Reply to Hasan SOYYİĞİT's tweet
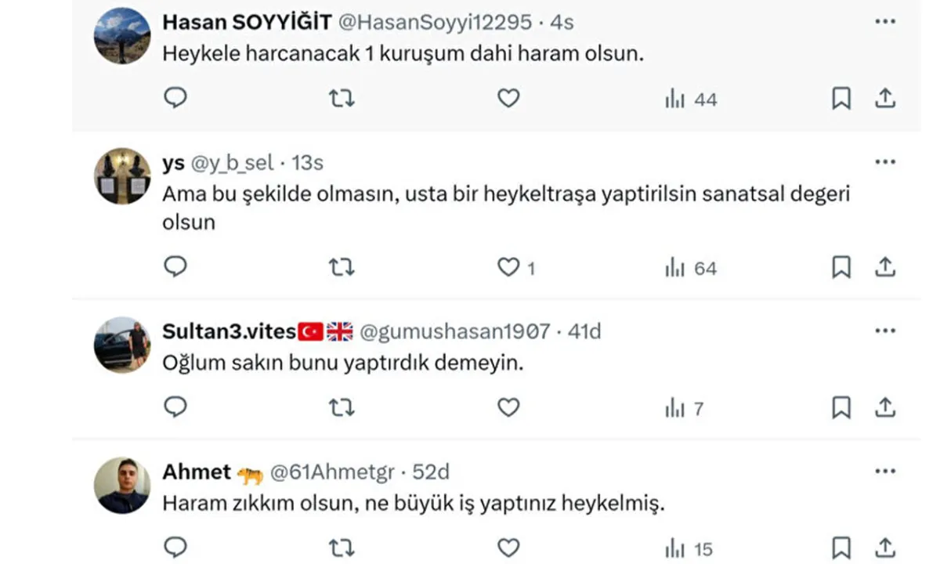The width and height of the screenshot is (940, 564). tap(175, 98)
